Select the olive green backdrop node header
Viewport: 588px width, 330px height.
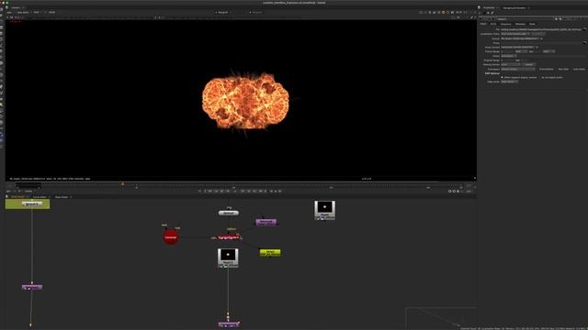(28, 203)
